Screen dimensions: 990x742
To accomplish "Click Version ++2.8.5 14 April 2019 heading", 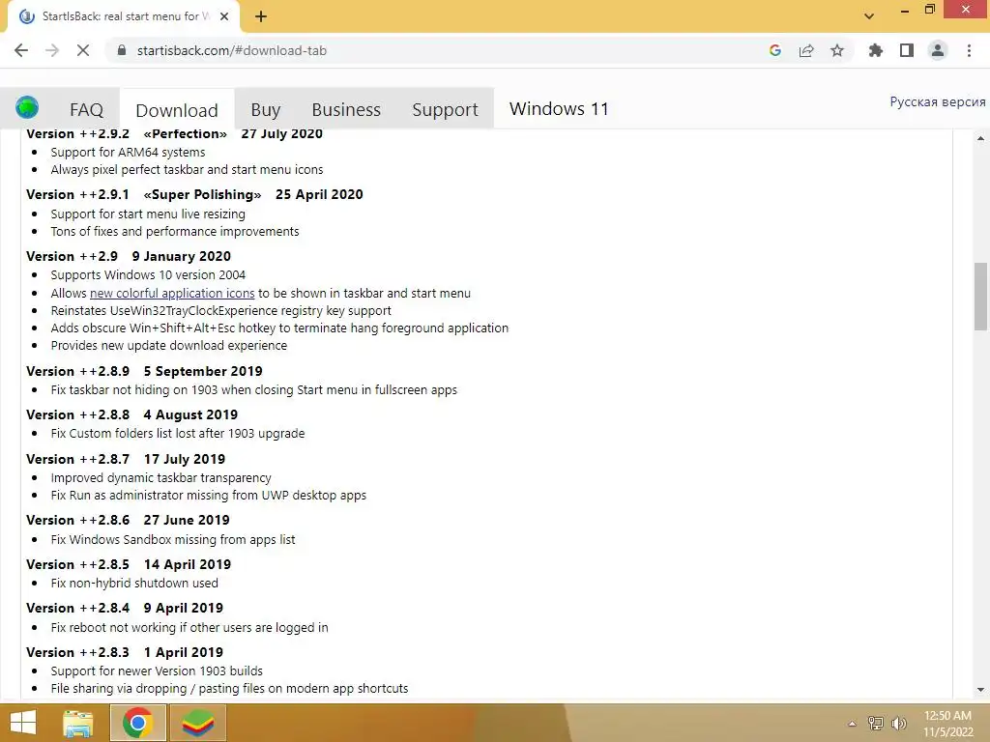I will 129,564.
